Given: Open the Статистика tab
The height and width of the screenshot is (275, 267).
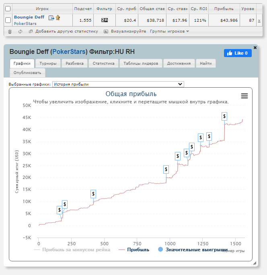Looking at the screenshot, I should pyautogui.click(x=103, y=63).
